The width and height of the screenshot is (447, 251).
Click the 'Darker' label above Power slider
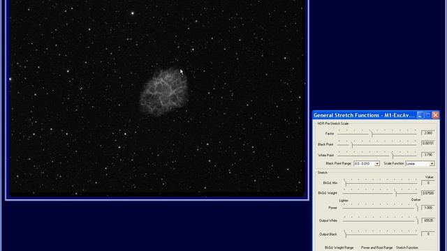pyautogui.click(x=416, y=200)
